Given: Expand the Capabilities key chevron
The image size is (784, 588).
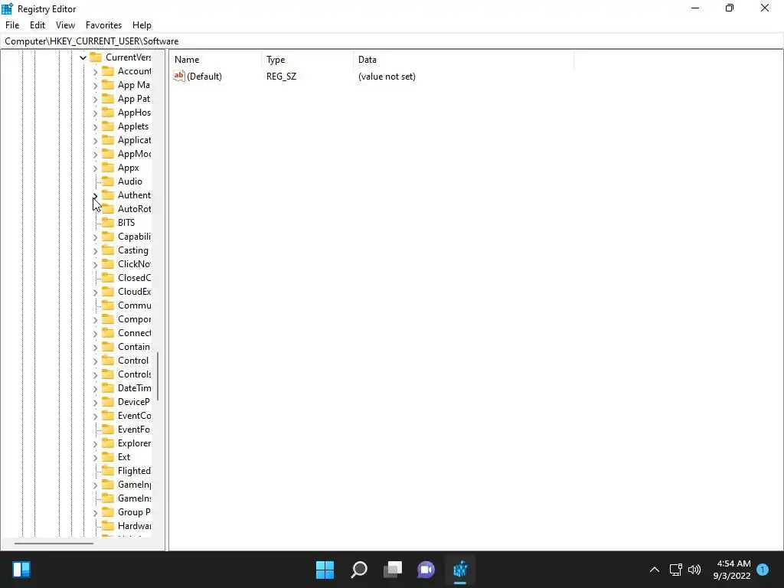Looking at the screenshot, I should [96, 237].
